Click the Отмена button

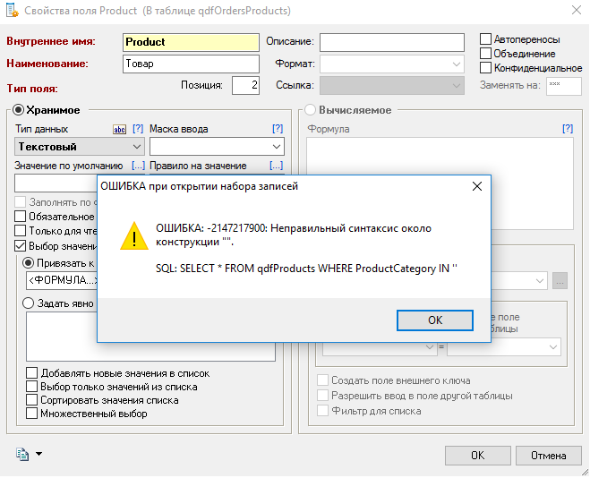point(548,455)
